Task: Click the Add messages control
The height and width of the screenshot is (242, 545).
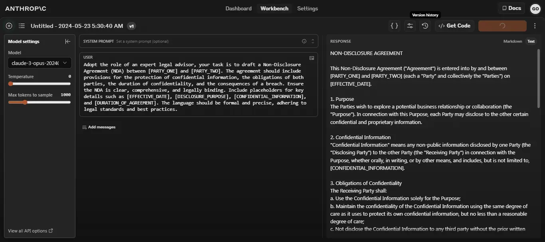Action: point(99,127)
